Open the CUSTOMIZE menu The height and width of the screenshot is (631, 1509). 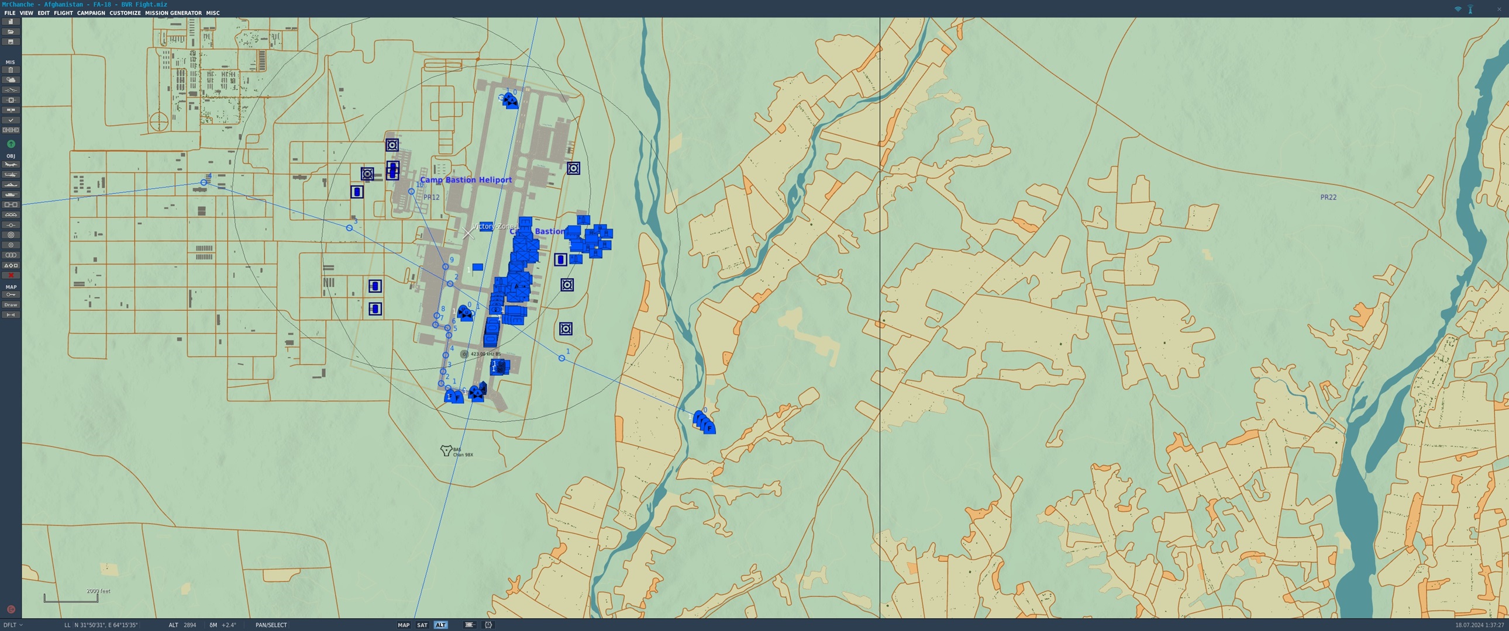point(125,13)
